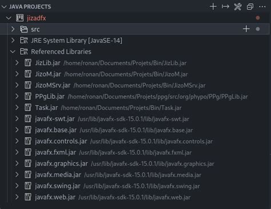Select the JizLib.jar name
The image size is (271, 209).
click(47, 63)
